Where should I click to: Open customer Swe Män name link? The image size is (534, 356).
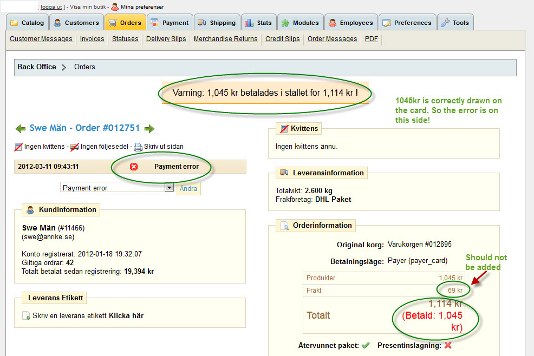pyautogui.click(x=39, y=228)
